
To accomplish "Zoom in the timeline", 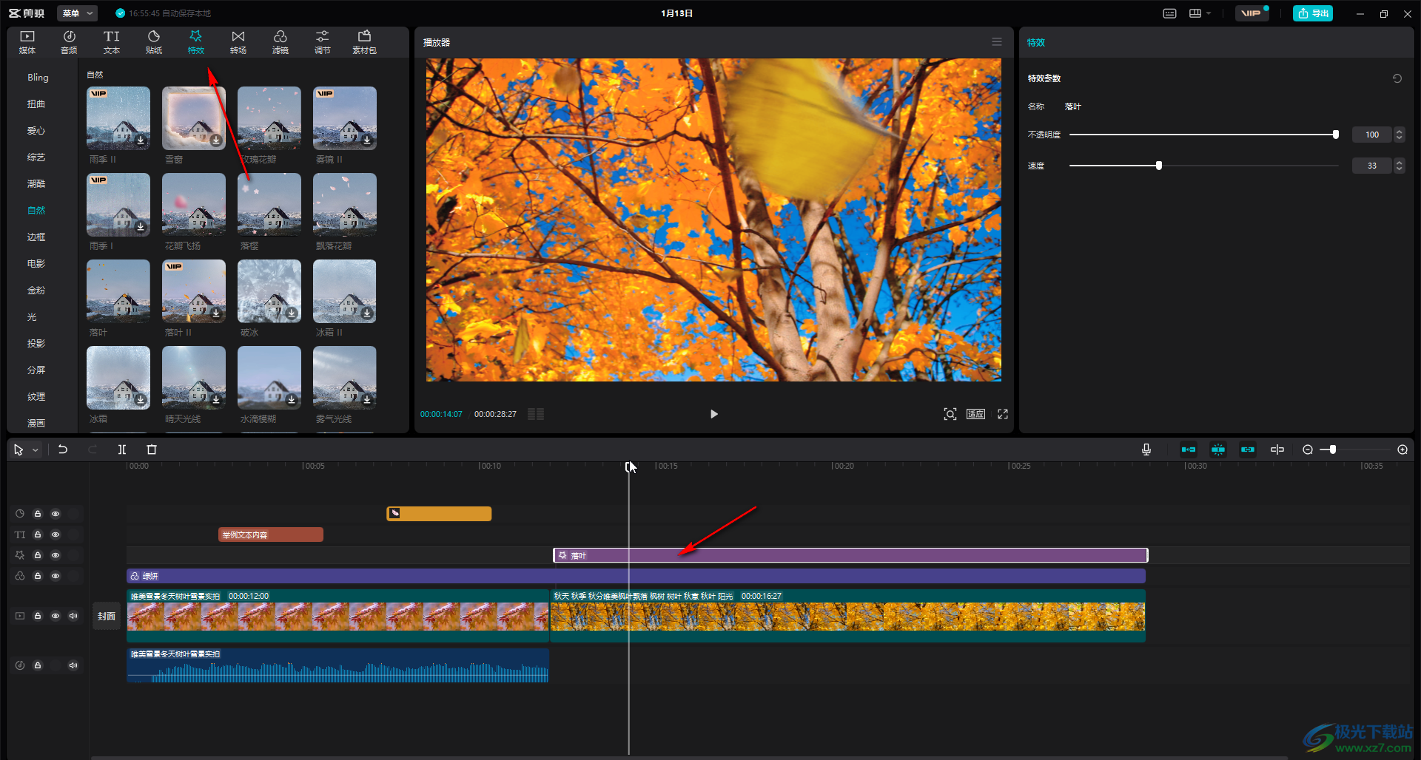I will click(1402, 449).
